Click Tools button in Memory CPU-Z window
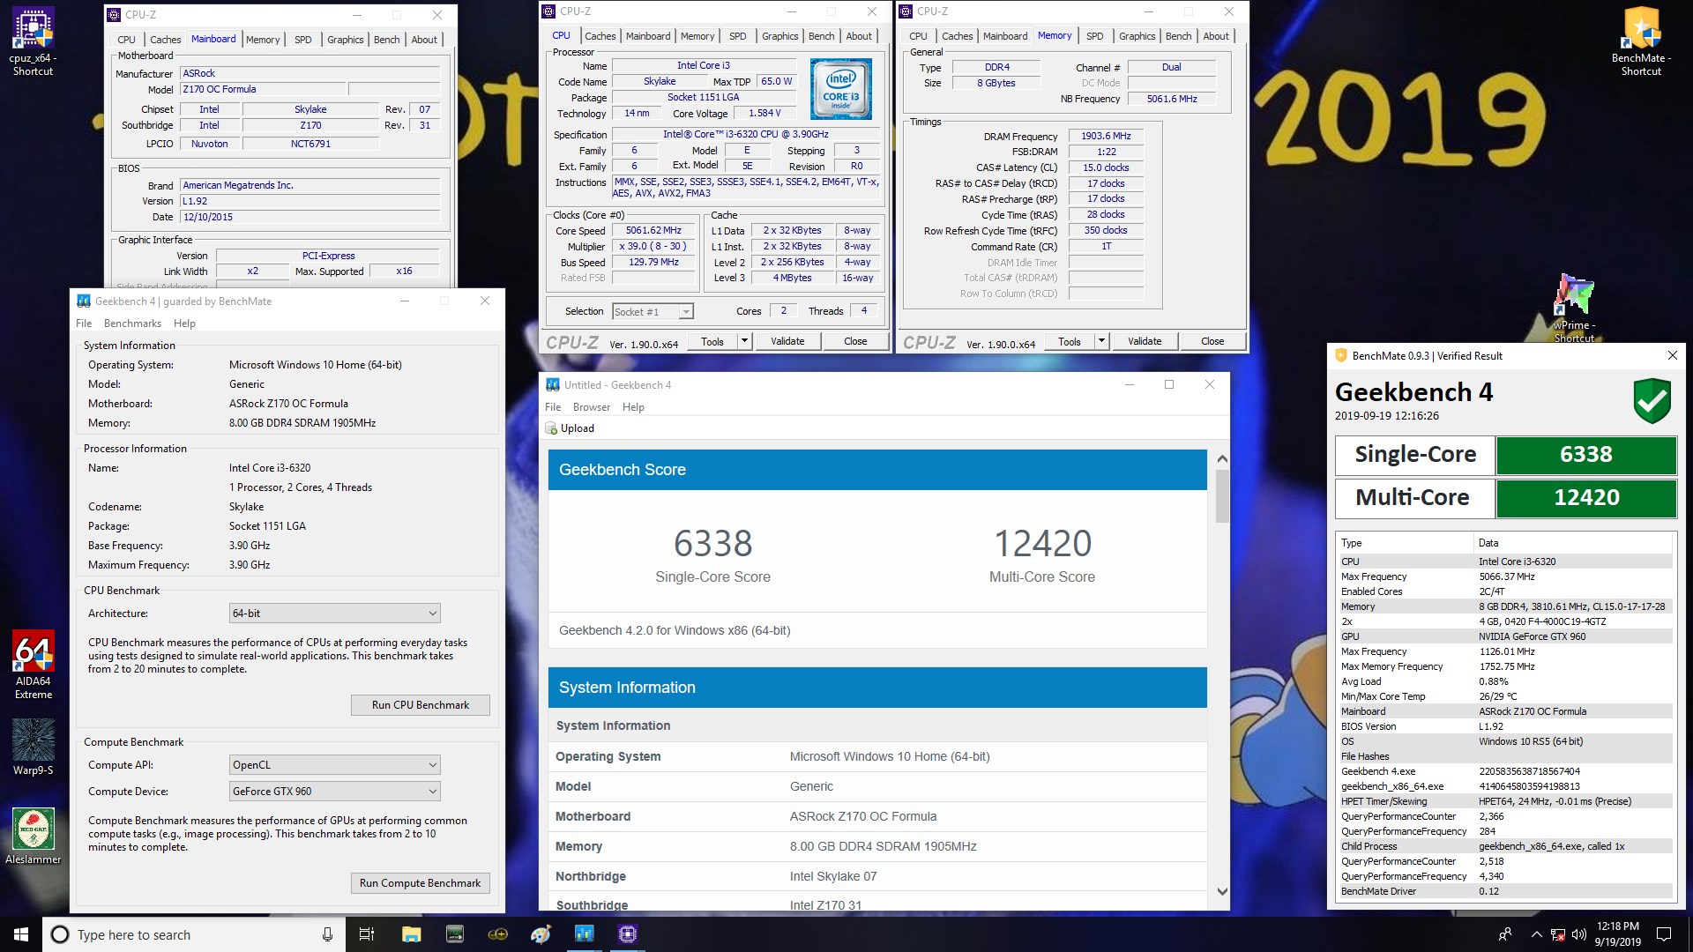1693x952 pixels. pos(1070,341)
